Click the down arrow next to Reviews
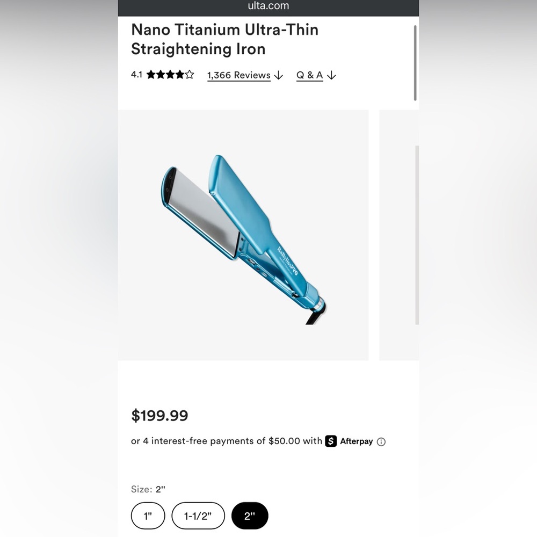537x537 pixels. tap(278, 76)
